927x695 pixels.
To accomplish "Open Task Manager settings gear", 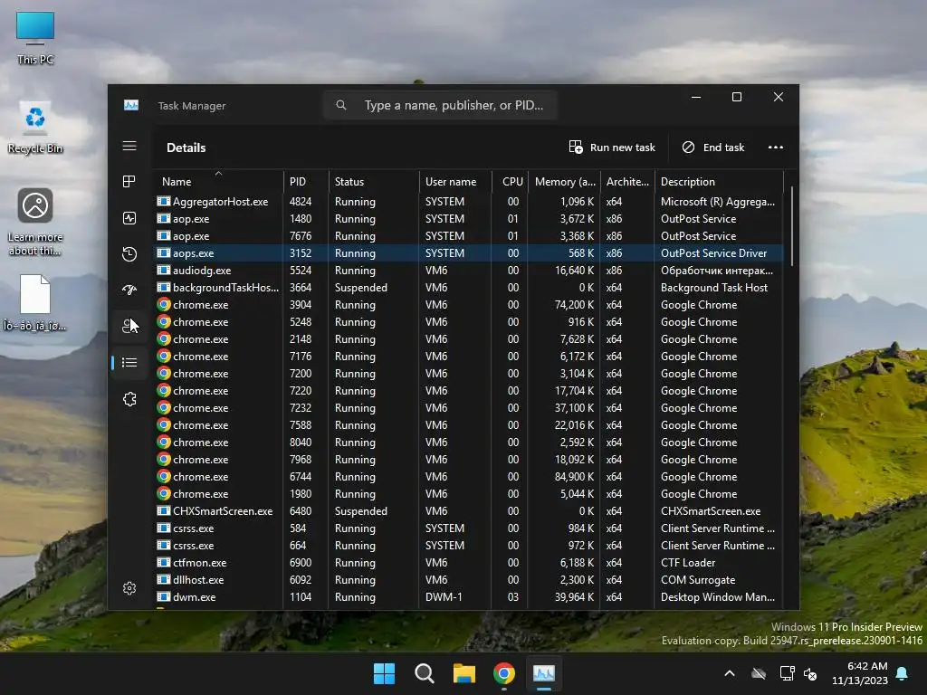I will point(129,588).
